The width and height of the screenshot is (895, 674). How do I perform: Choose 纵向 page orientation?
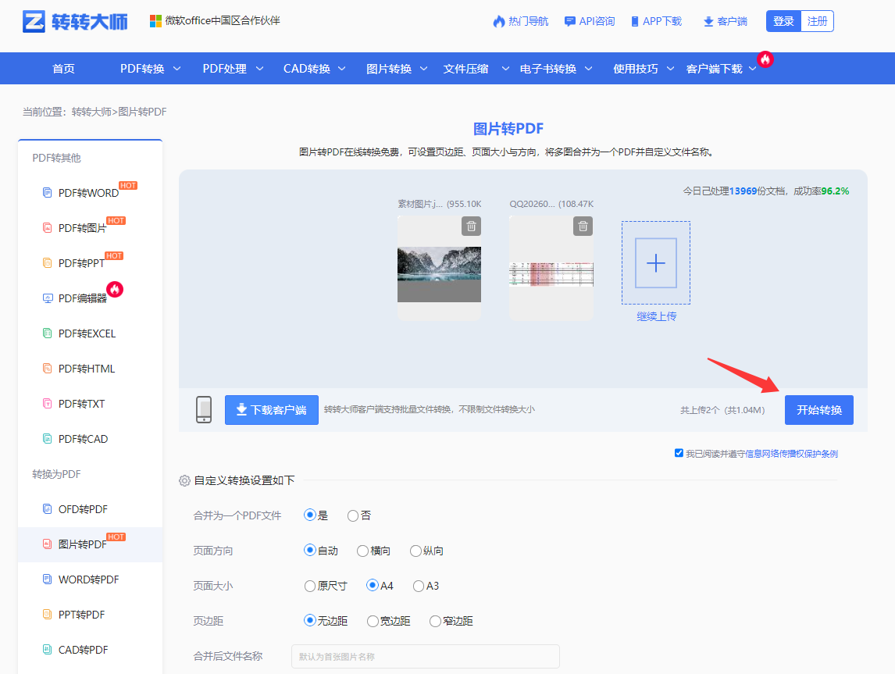(x=415, y=551)
